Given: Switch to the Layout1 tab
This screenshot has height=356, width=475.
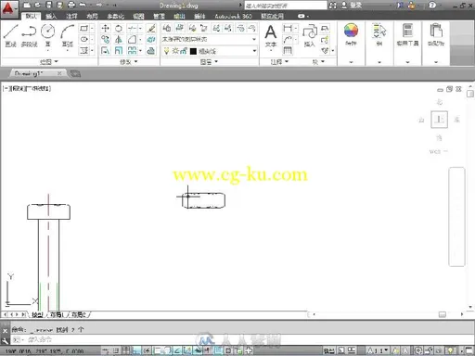Looking at the screenshot, I should [57, 314].
